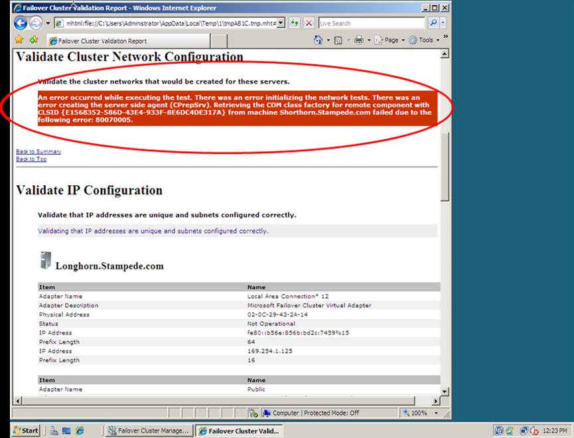The height and width of the screenshot is (438, 574).
Task: Expand the Home button dropdown arrow
Action: point(328,40)
